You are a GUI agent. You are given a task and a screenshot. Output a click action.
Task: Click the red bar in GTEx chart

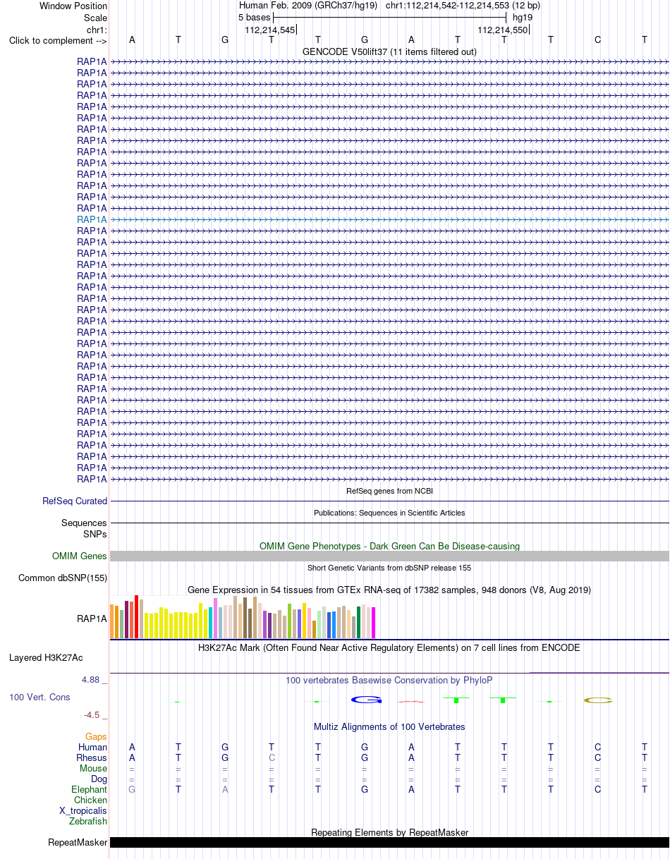click(x=137, y=617)
